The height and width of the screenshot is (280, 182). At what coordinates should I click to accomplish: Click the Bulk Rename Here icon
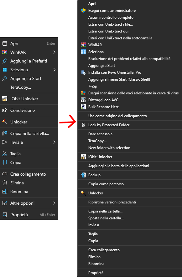(x=83, y=107)
